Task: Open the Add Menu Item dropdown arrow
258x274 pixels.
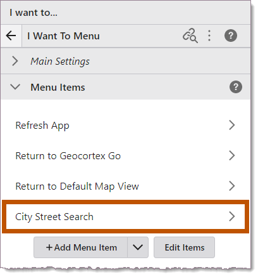Action: coord(138,247)
